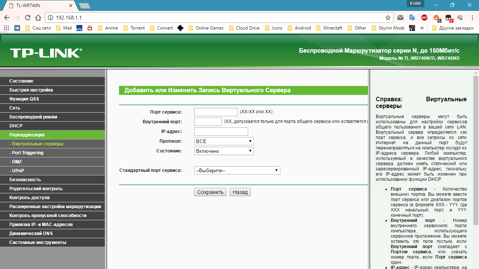This screenshot has height=269, width=479.
Task: Open Контроль пропускной способности menu
Action: tap(52, 216)
